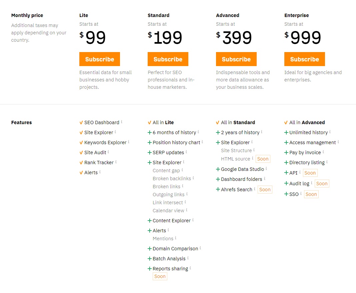356x293 pixels.
Task: Expand 2 years of history under Advanced
Action: click(218, 132)
